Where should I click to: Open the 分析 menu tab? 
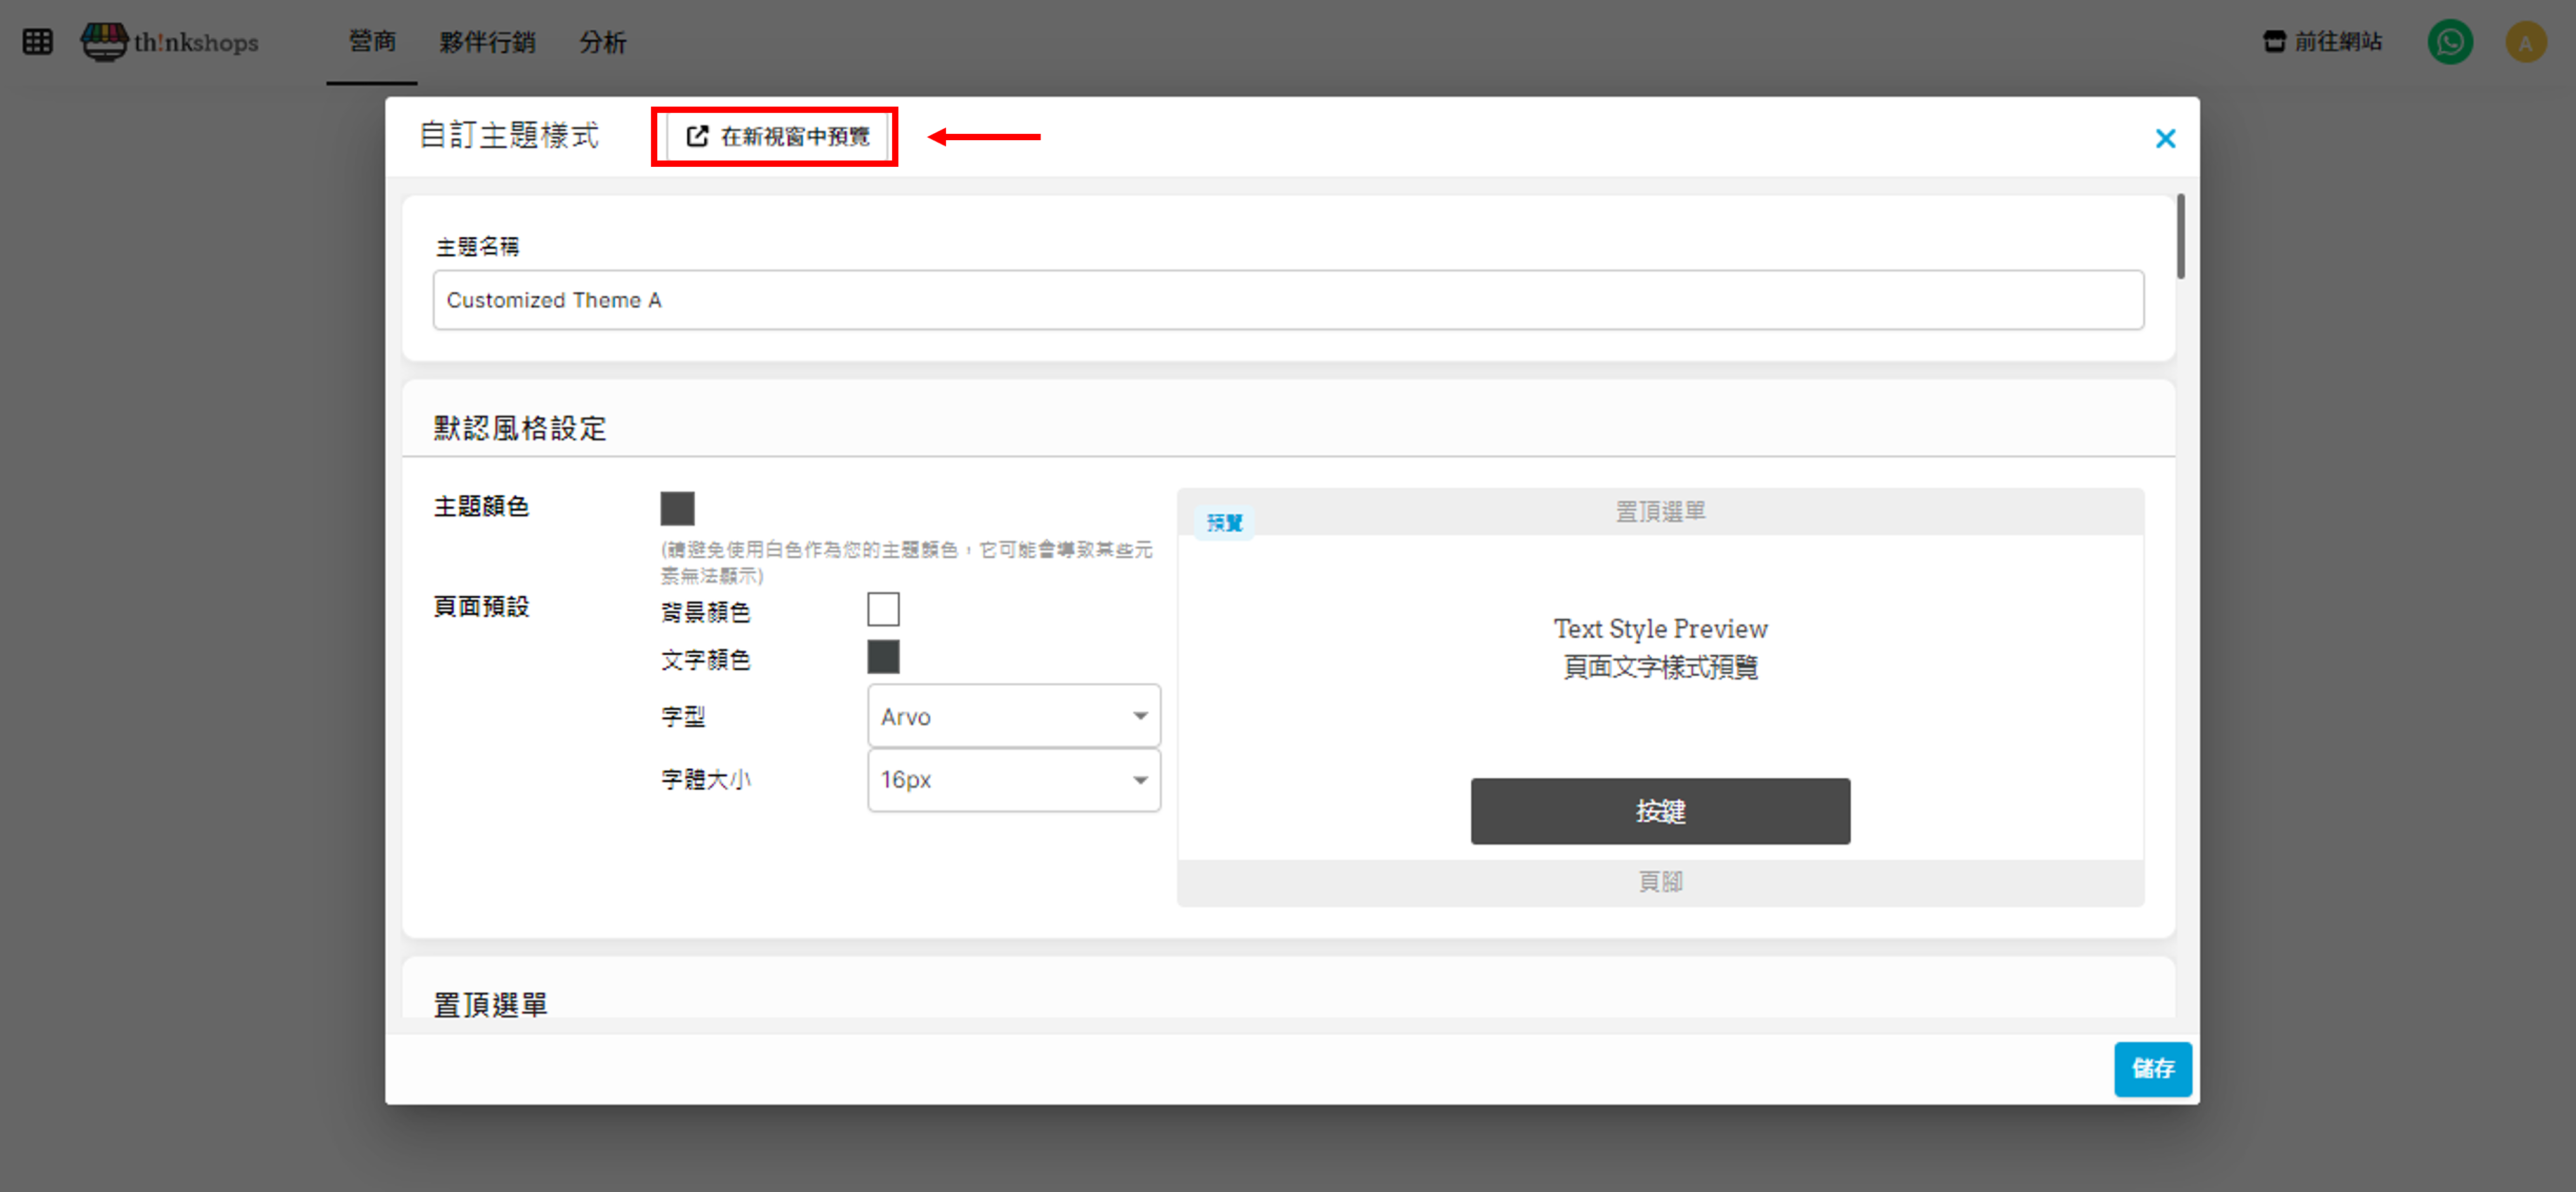click(602, 42)
